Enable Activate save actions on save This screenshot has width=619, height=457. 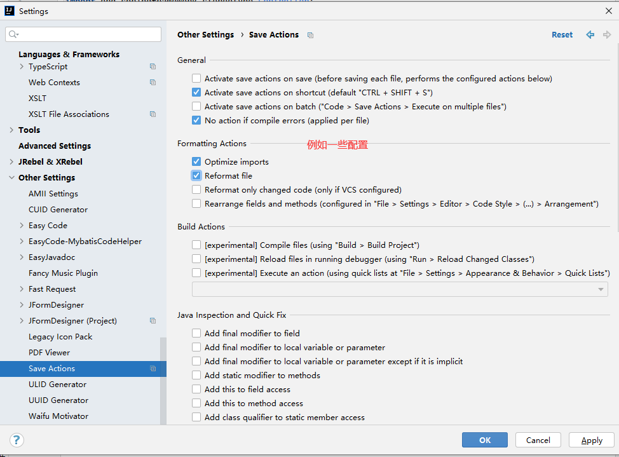(x=196, y=78)
